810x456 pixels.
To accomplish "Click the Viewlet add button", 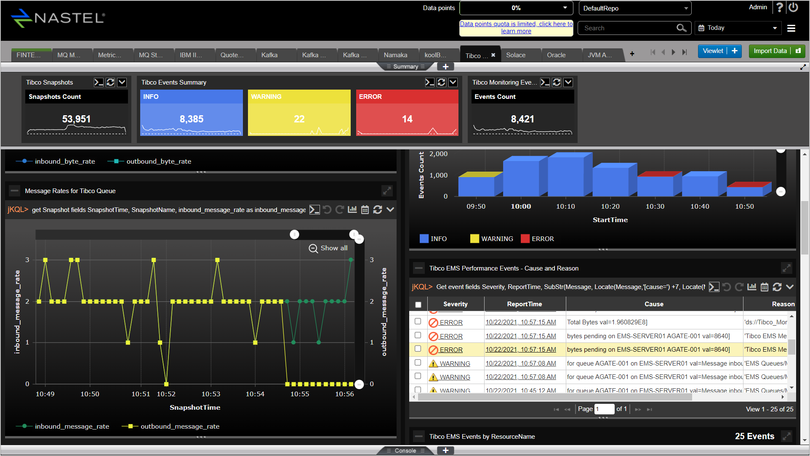I will point(719,51).
